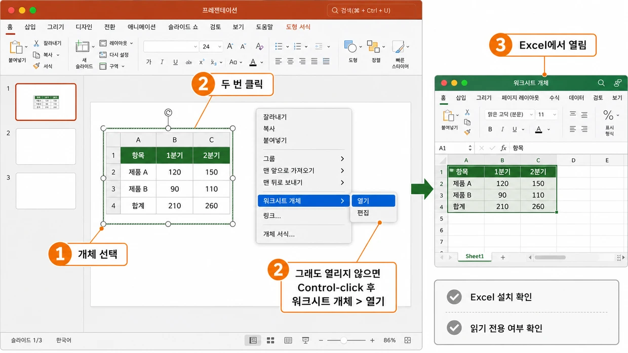Apply strikethrough text formatting in PowerPoint
628x353 pixels.
coord(188,62)
